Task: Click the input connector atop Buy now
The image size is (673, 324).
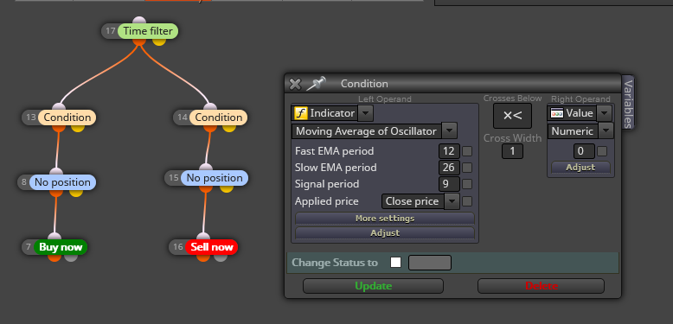Action: 54,237
